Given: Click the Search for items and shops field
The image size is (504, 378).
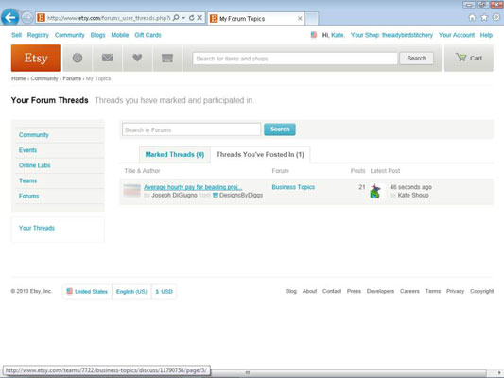Looking at the screenshot, I should [x=295, y=59].
